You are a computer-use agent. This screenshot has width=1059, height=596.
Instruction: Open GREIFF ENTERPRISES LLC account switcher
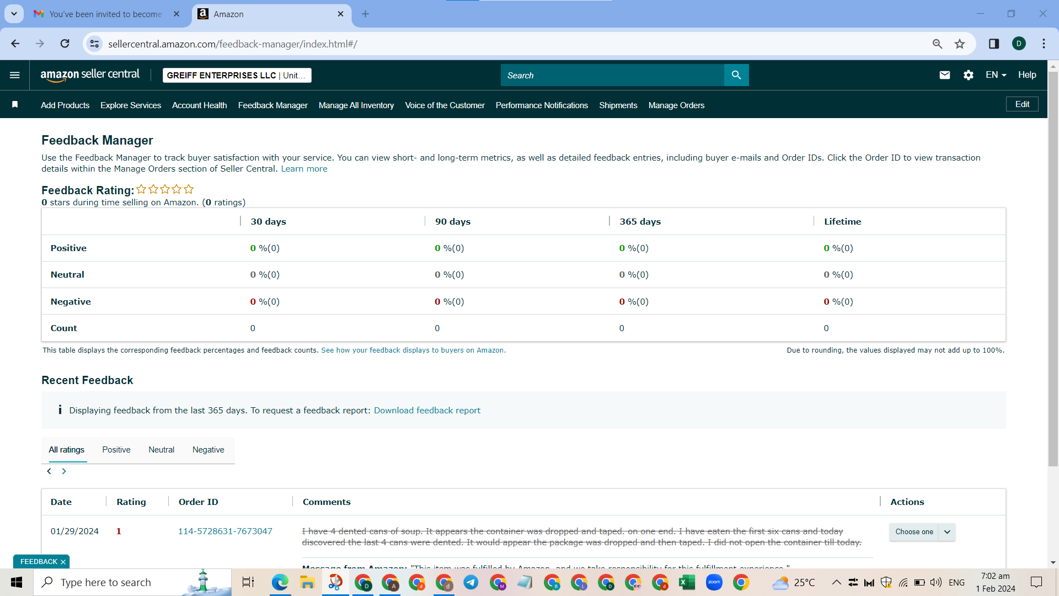[x=237, y=76]
